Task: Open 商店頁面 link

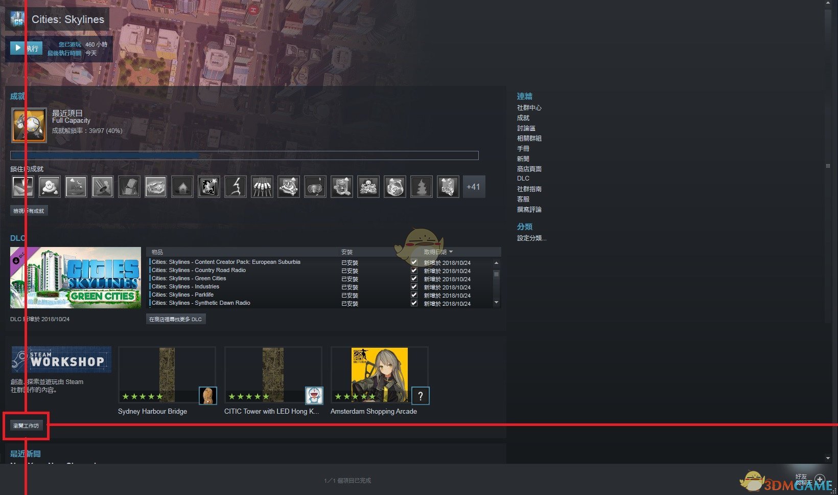Action: click(529, 169)
